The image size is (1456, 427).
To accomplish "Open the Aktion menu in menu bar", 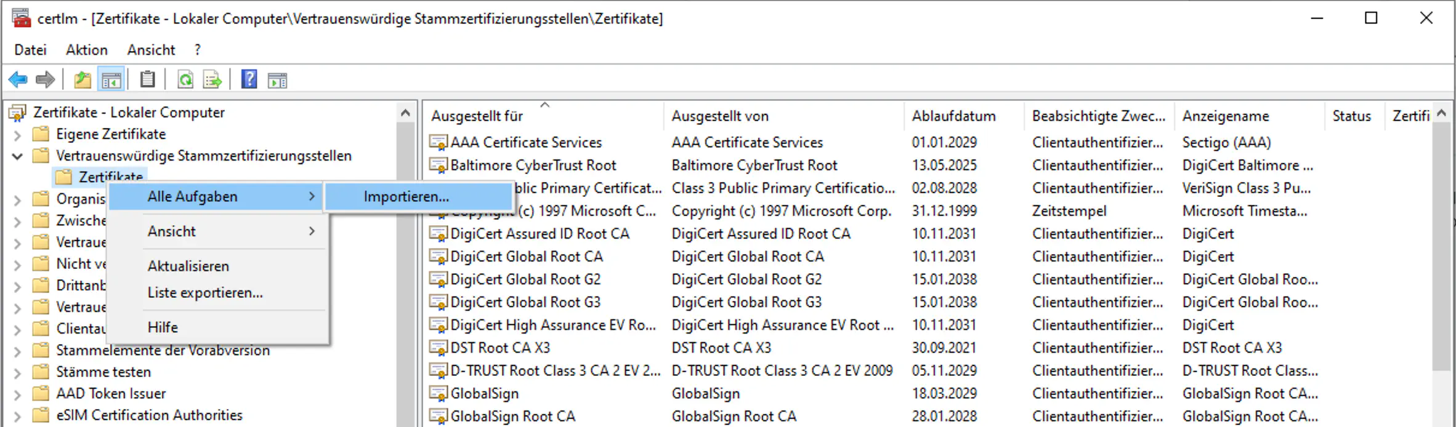I will pyautogui.click(x=86, y=50).
